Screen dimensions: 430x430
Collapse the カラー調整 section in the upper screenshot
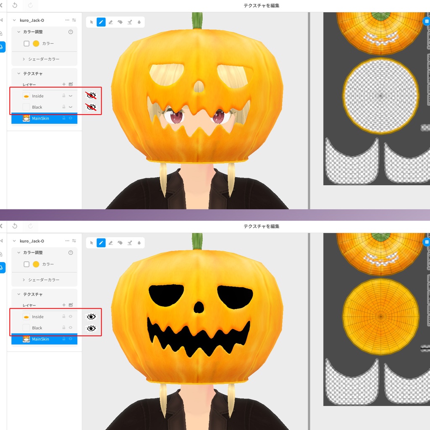[18, 32]
